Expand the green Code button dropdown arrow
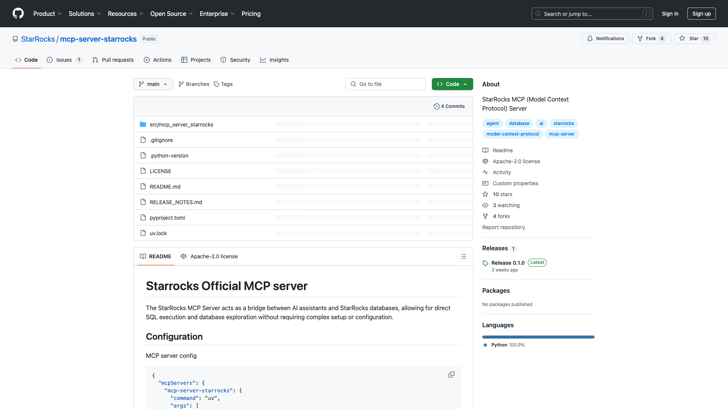Viewport: 728px width, 409px height. tap(466, 84)
